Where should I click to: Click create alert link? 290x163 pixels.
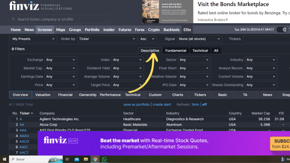pos(162,105)
